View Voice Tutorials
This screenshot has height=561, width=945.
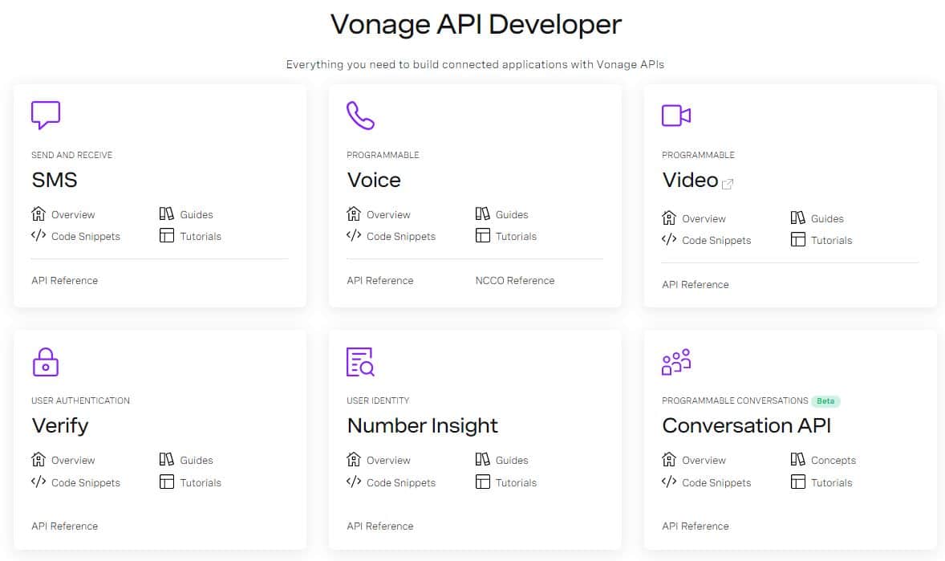point(516,237)
